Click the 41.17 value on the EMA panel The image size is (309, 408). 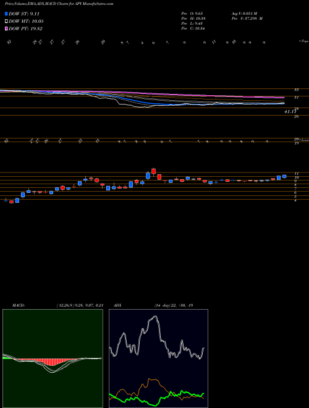pyautogui.click(x=290, y=111)
